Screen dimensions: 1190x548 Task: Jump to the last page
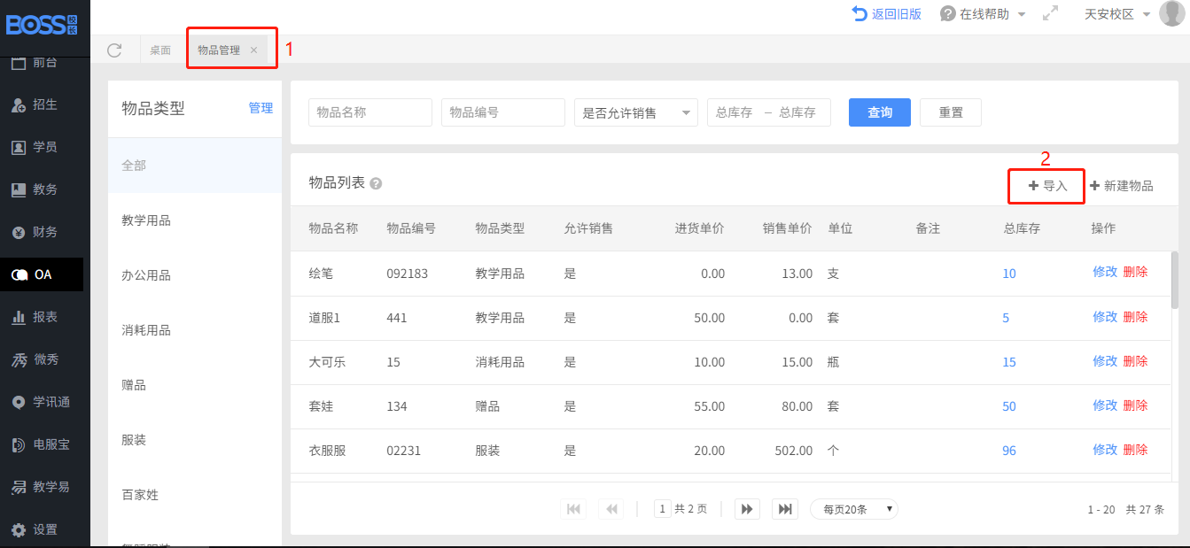click(784, 509)
